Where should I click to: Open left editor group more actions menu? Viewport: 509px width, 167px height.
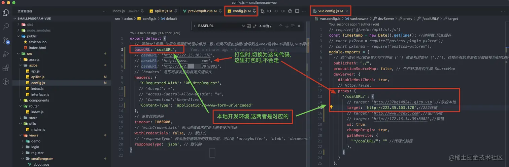[x=304, y=11]
